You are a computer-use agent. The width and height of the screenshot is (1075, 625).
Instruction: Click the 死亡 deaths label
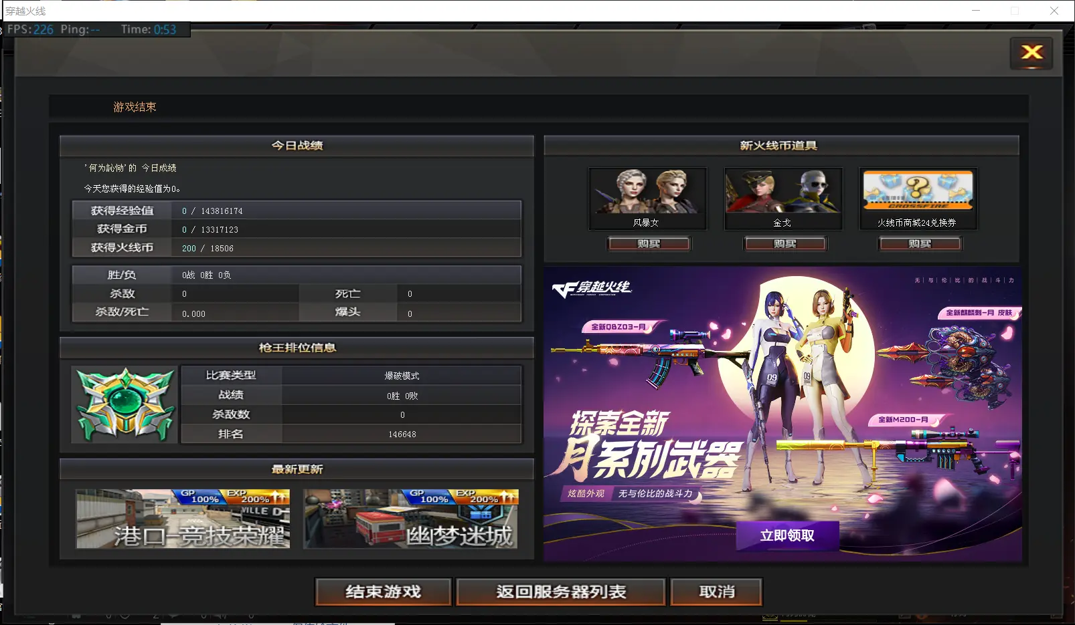tap(348, 293)
